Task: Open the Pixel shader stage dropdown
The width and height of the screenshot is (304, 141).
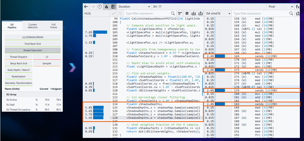Action: 280,7
